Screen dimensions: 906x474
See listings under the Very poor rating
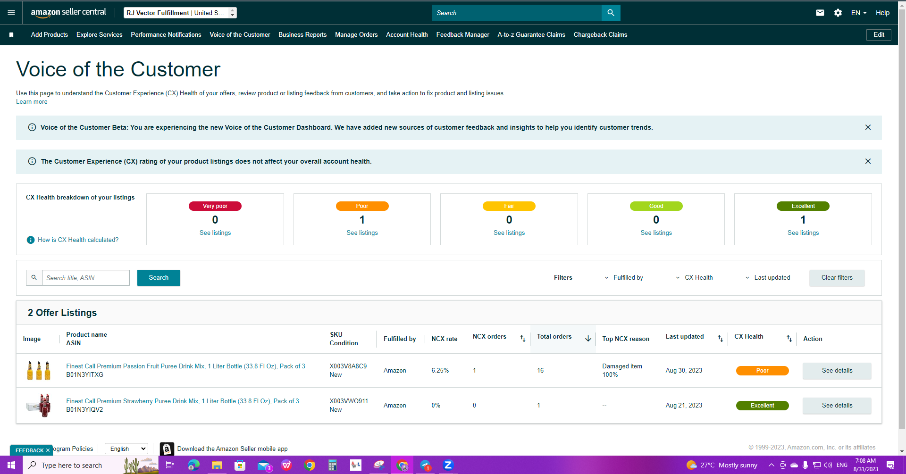click(215, 233)
